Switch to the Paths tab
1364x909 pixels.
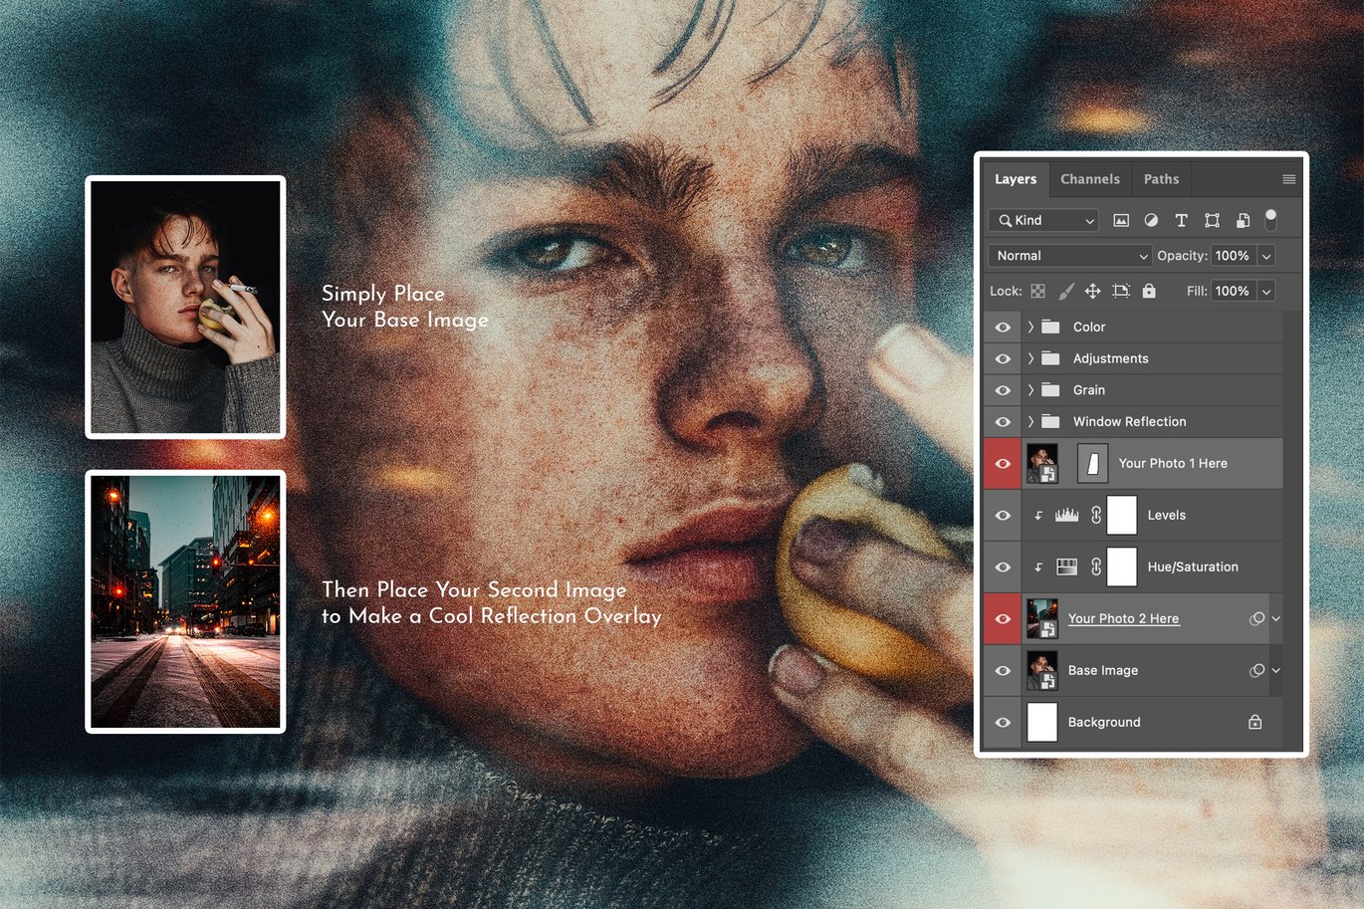[x=1161, y=179]
